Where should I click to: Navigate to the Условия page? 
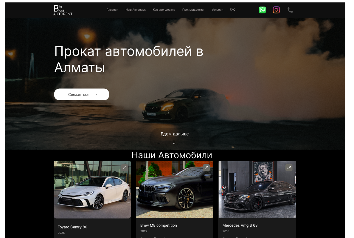217,10
